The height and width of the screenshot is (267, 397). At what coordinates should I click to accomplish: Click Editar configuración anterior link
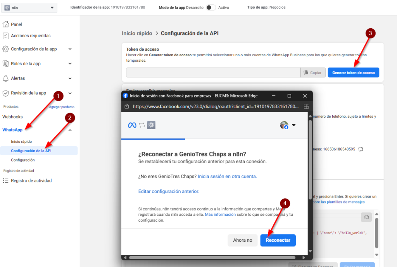169,191
